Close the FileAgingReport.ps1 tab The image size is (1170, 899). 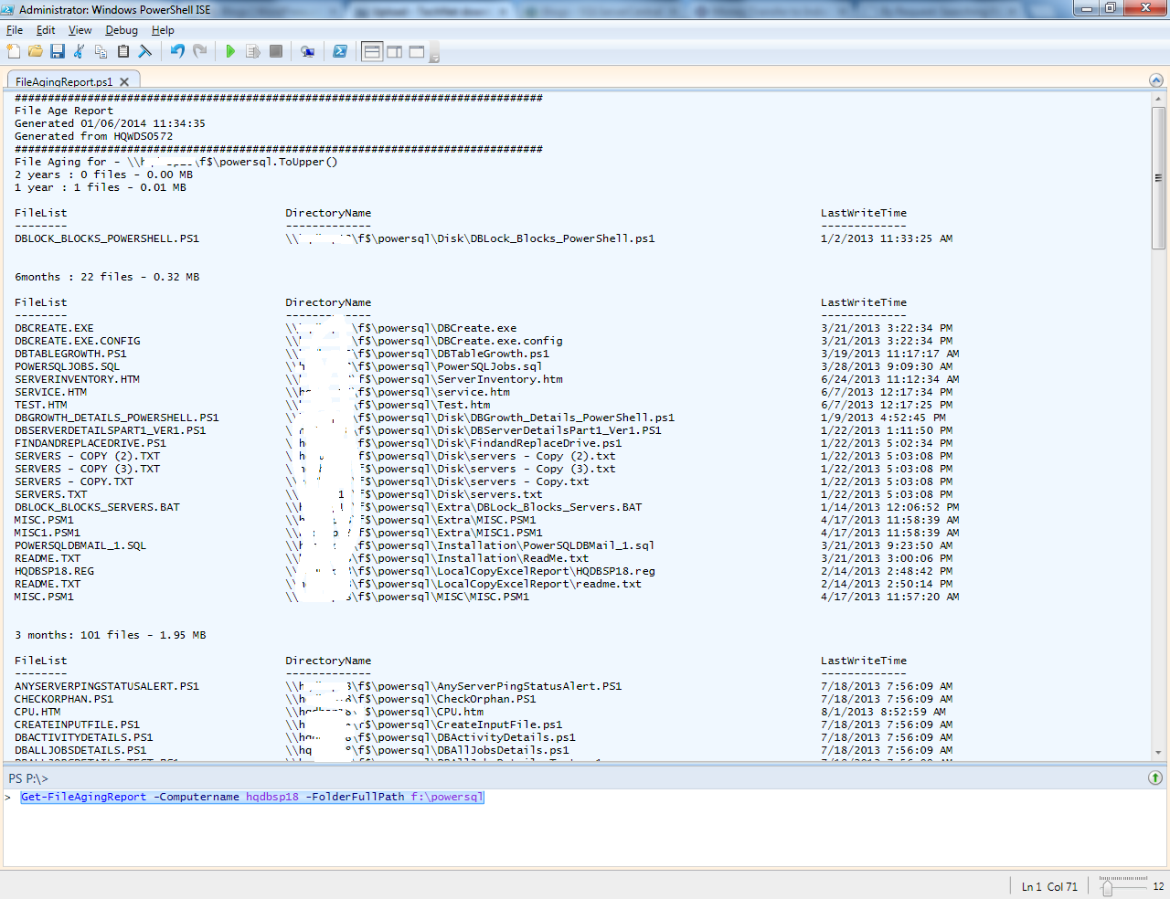[124, 81]
